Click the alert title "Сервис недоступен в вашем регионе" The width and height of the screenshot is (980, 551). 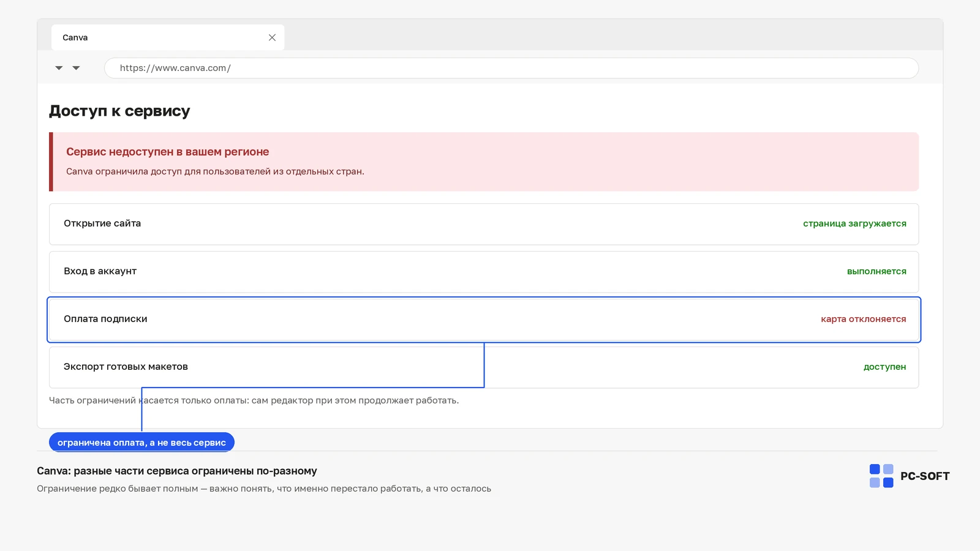point(167,152)
